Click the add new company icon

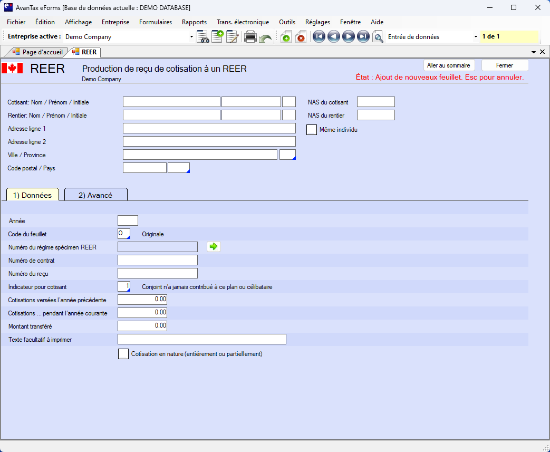[x=217, y=37]
